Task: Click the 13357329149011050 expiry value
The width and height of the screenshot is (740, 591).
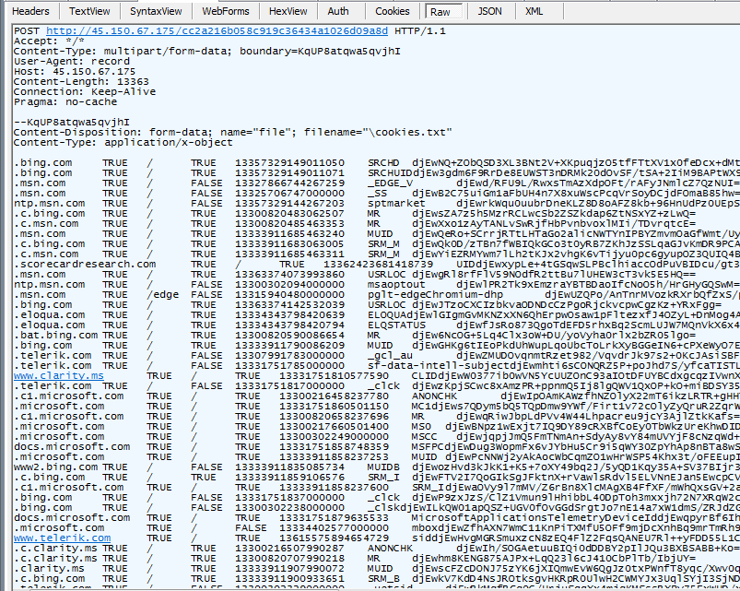Action: click(289, 163)
